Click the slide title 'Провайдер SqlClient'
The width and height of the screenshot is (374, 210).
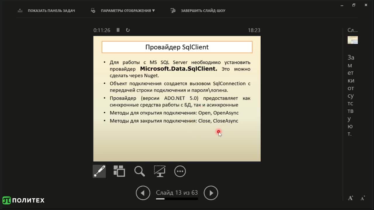point(177,47)
